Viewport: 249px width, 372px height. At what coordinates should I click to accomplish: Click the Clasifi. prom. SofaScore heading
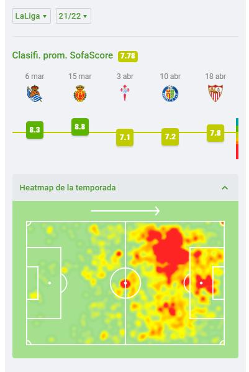63,55
